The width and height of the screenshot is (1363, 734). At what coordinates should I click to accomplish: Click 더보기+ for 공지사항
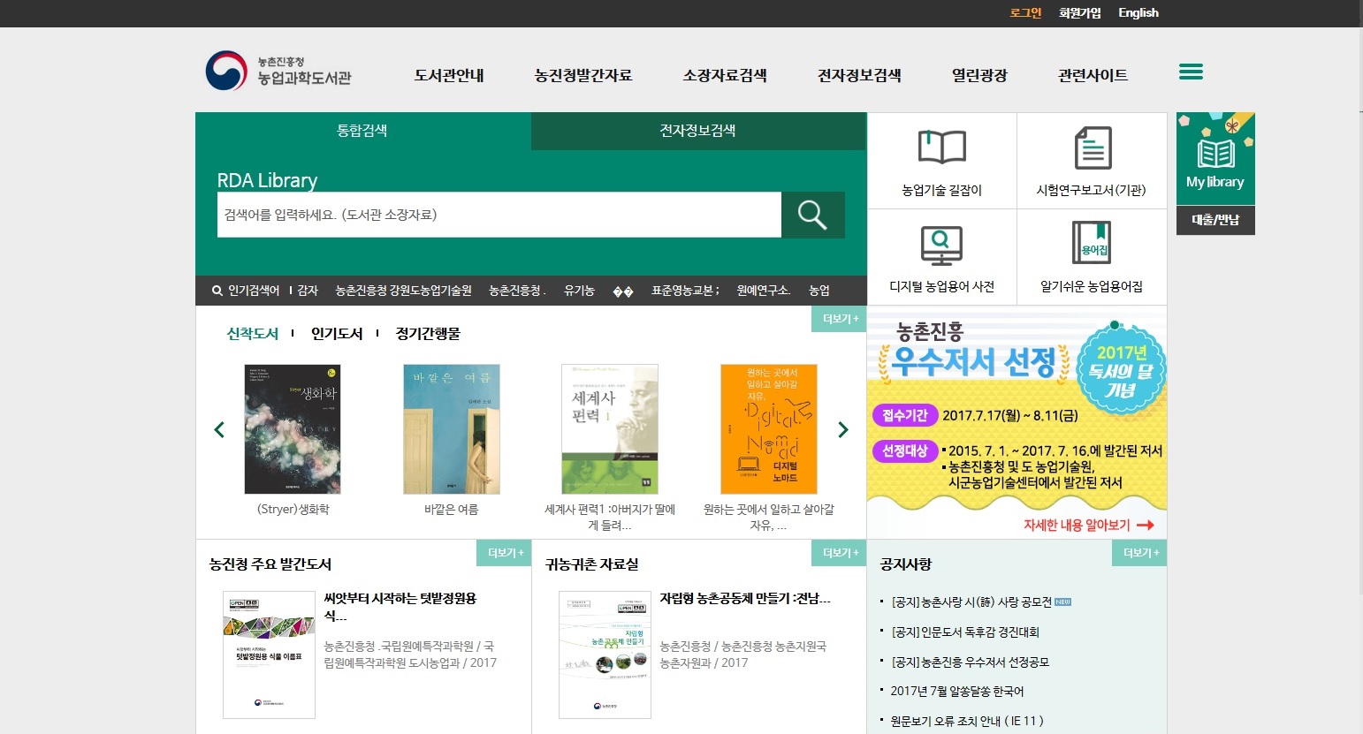point(1140,553)
